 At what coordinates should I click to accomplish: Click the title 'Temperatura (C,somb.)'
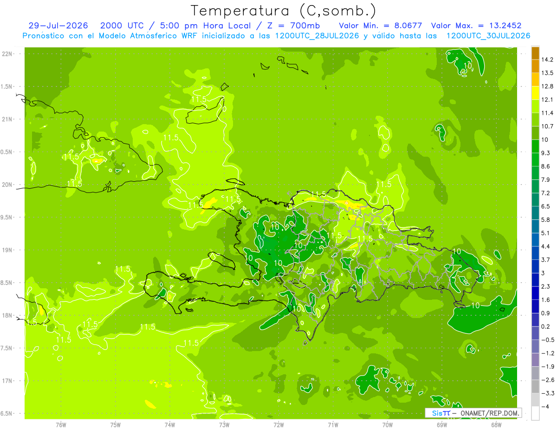(284, 10)
